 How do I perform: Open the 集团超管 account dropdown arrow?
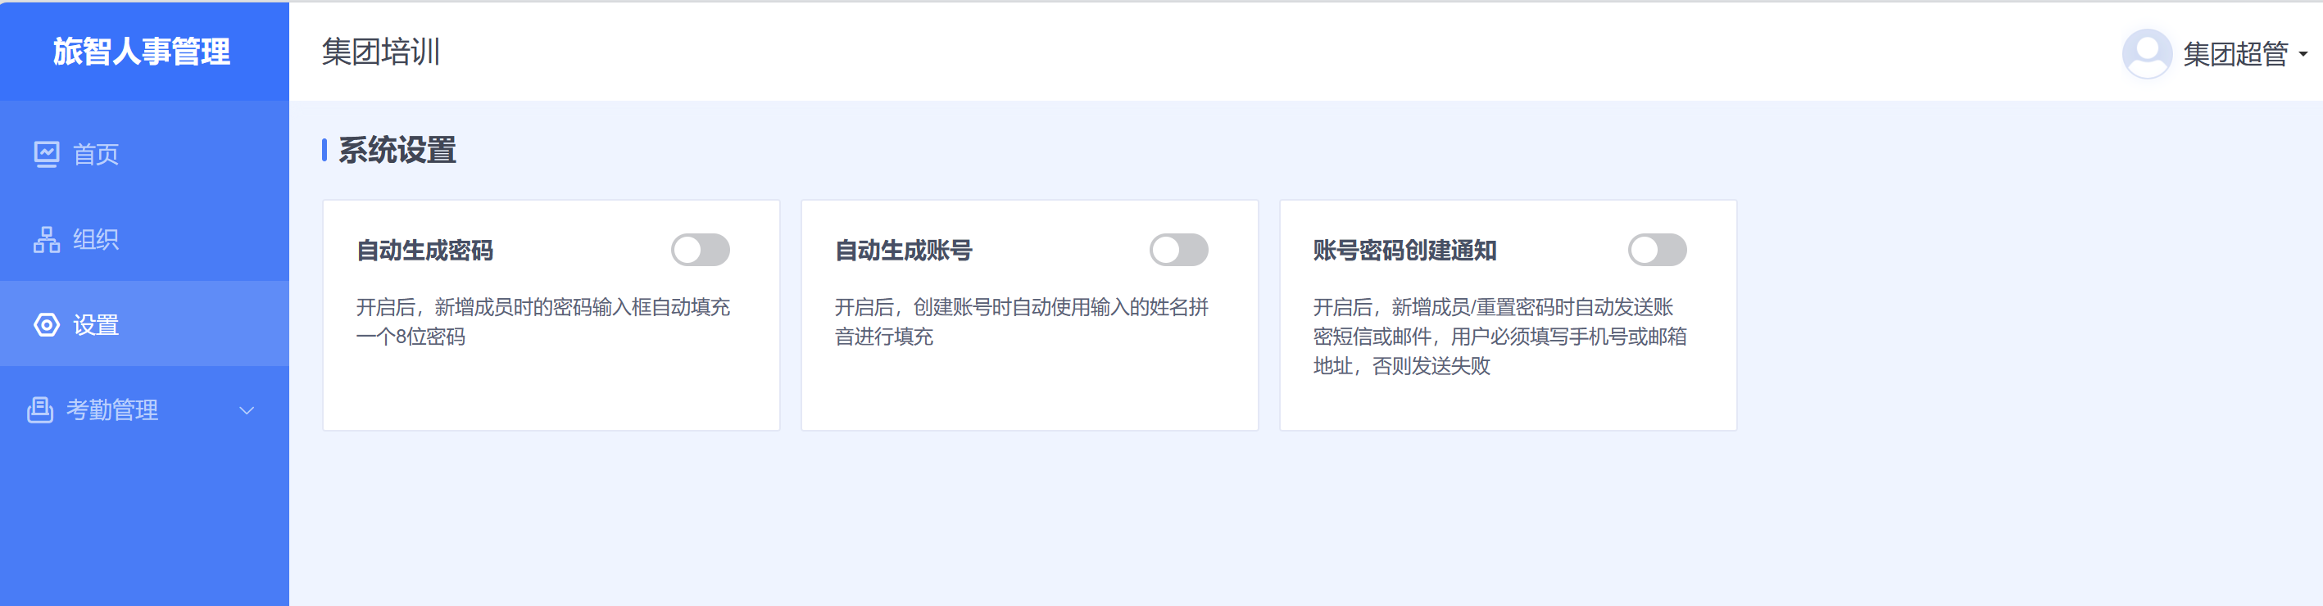pyautogui.click(x=2303, y=54)
